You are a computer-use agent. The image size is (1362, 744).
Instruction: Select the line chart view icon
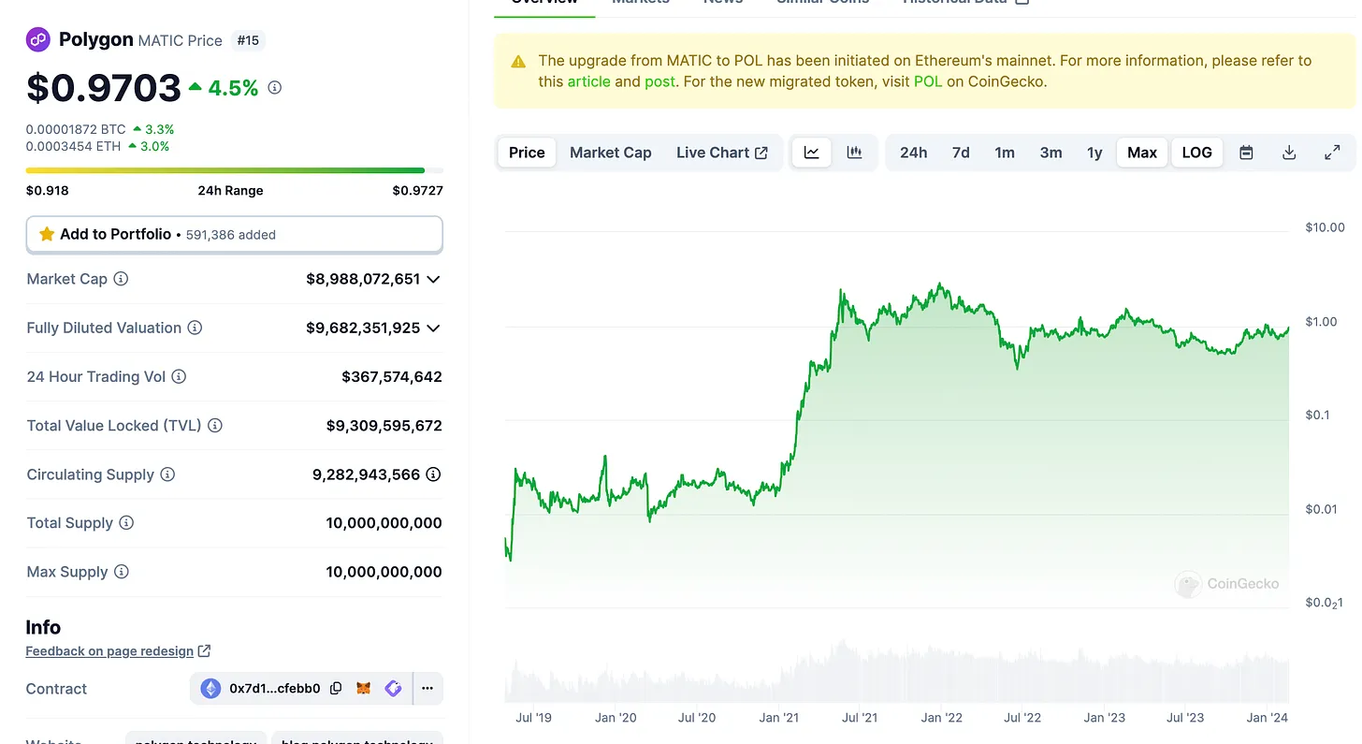(812, 153)
